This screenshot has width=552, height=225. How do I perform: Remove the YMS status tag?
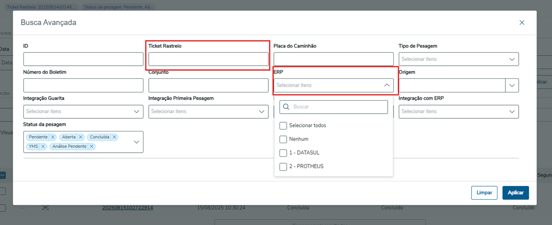(43, 147)
